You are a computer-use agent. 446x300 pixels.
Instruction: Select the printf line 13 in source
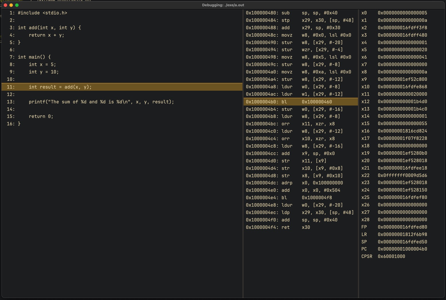pos(101,102)
